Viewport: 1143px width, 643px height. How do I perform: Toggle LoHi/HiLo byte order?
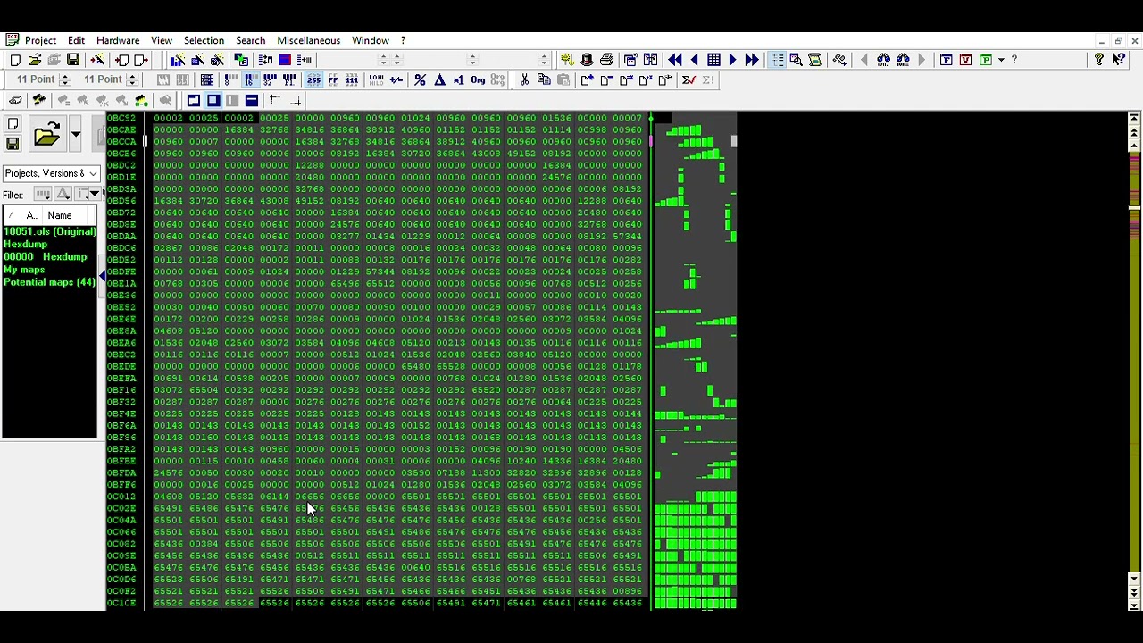point(376,80)
